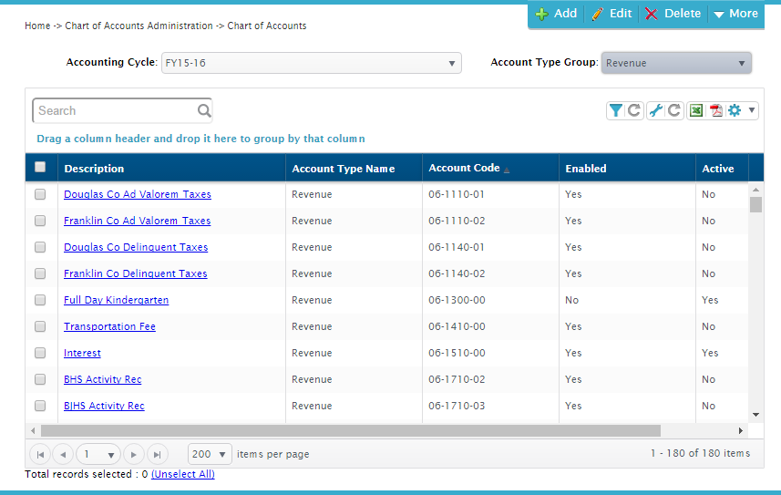Image resolution: width=781 pixels, height=495 pixels.
Task: Click account code 06-1300-00
Action: [x=457, y=300]
